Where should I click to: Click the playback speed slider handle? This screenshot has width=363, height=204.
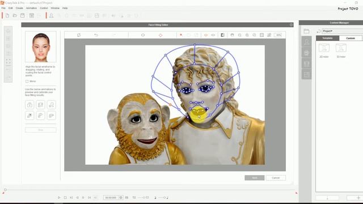pos(143,198)
